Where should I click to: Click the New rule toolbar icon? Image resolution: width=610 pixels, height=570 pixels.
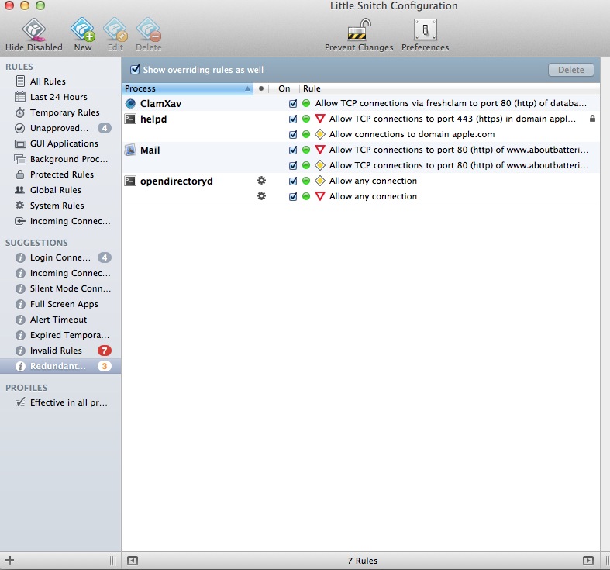[82, 29]
